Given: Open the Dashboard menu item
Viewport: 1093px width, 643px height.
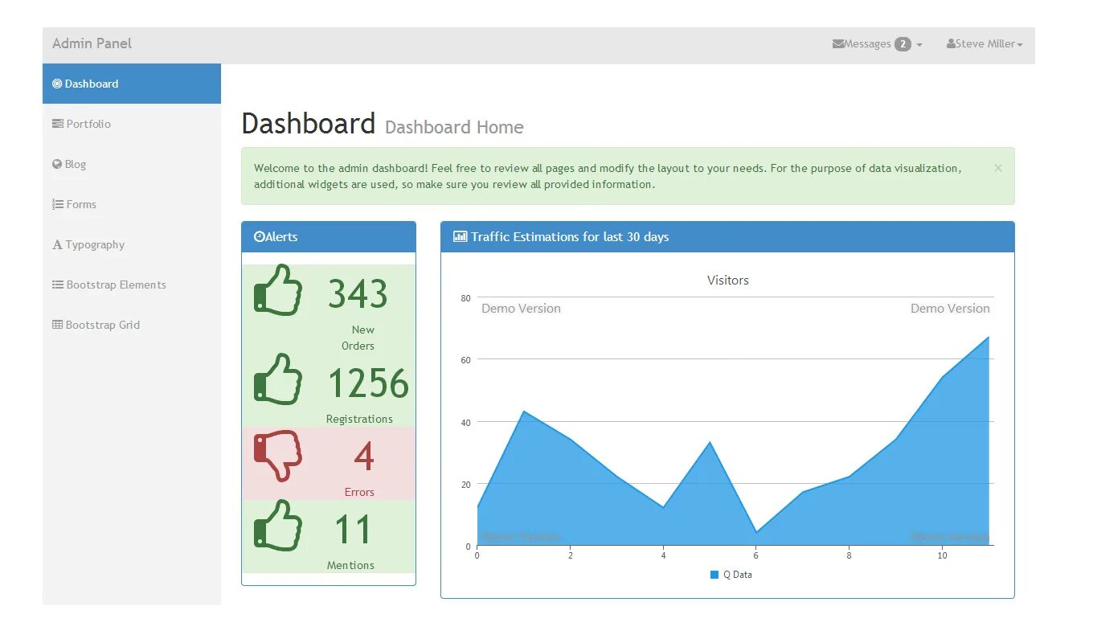Looking at the screenshot, I should coord(132,84).
